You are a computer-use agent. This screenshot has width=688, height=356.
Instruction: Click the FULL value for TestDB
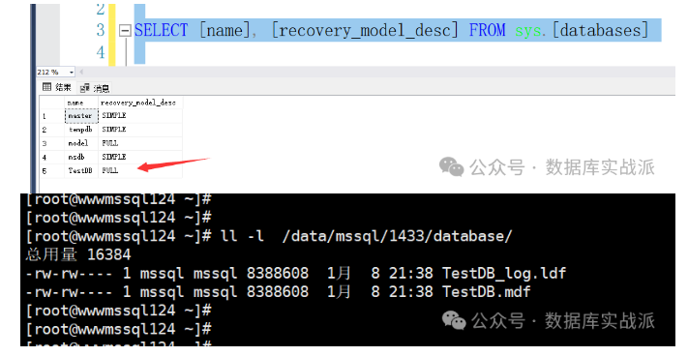(110, 170)
